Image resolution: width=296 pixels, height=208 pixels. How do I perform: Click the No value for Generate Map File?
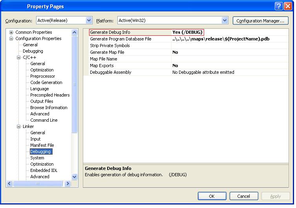(x=175, y=52)
